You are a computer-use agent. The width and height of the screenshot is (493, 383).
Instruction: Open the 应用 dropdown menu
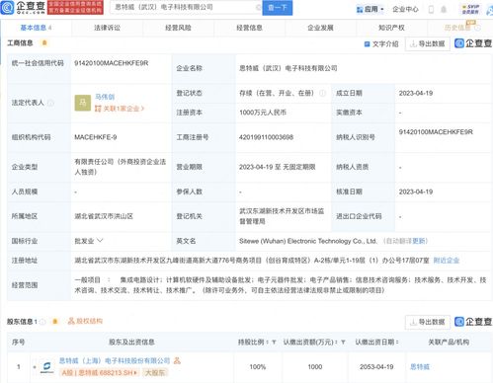pyautogui.click(x=370, y=9)
